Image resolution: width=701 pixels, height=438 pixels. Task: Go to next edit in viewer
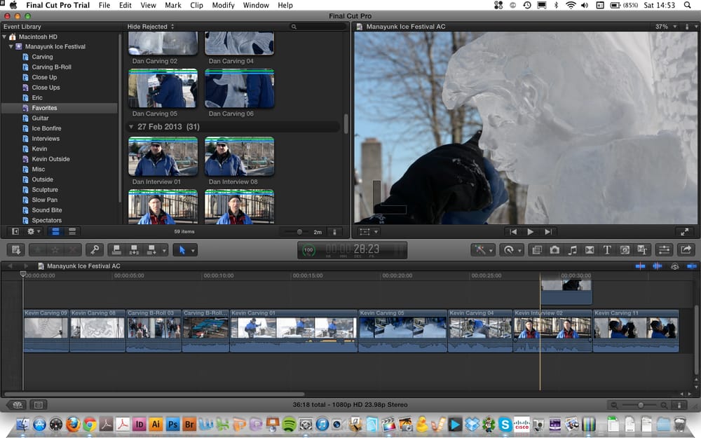tap(547, 231)
